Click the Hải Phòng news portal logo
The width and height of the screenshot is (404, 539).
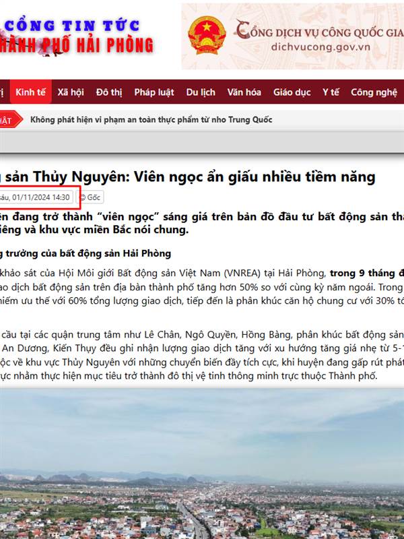(x=76, y=37)
